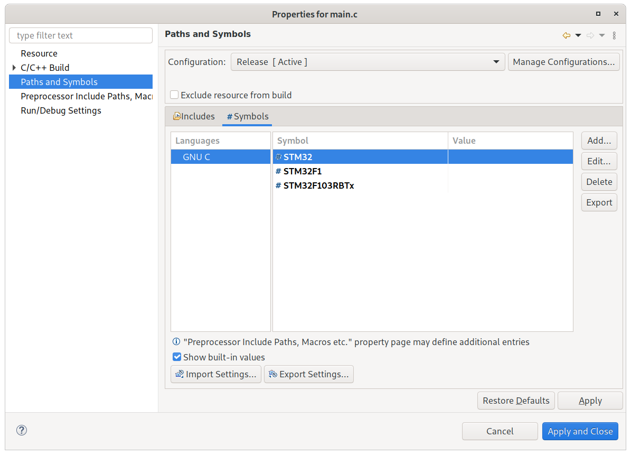The image size is (631, 455).
Task: Open Preprocessor Include Paths tree entry
Action: tap(87, 96)
